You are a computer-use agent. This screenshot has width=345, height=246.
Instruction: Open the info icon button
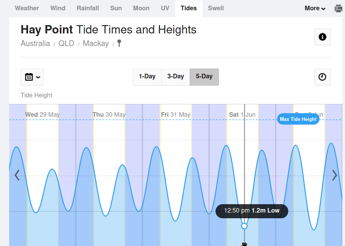pos(322,37)
